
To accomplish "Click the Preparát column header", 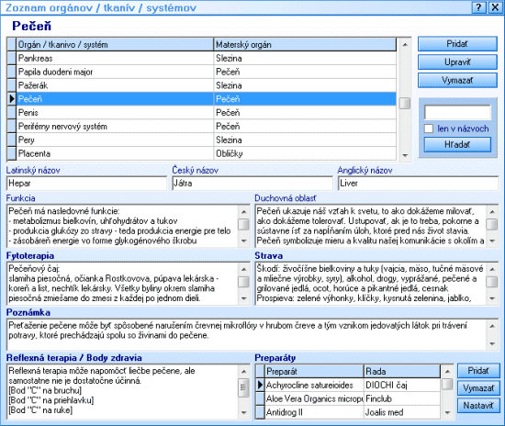I will [314, 371].
